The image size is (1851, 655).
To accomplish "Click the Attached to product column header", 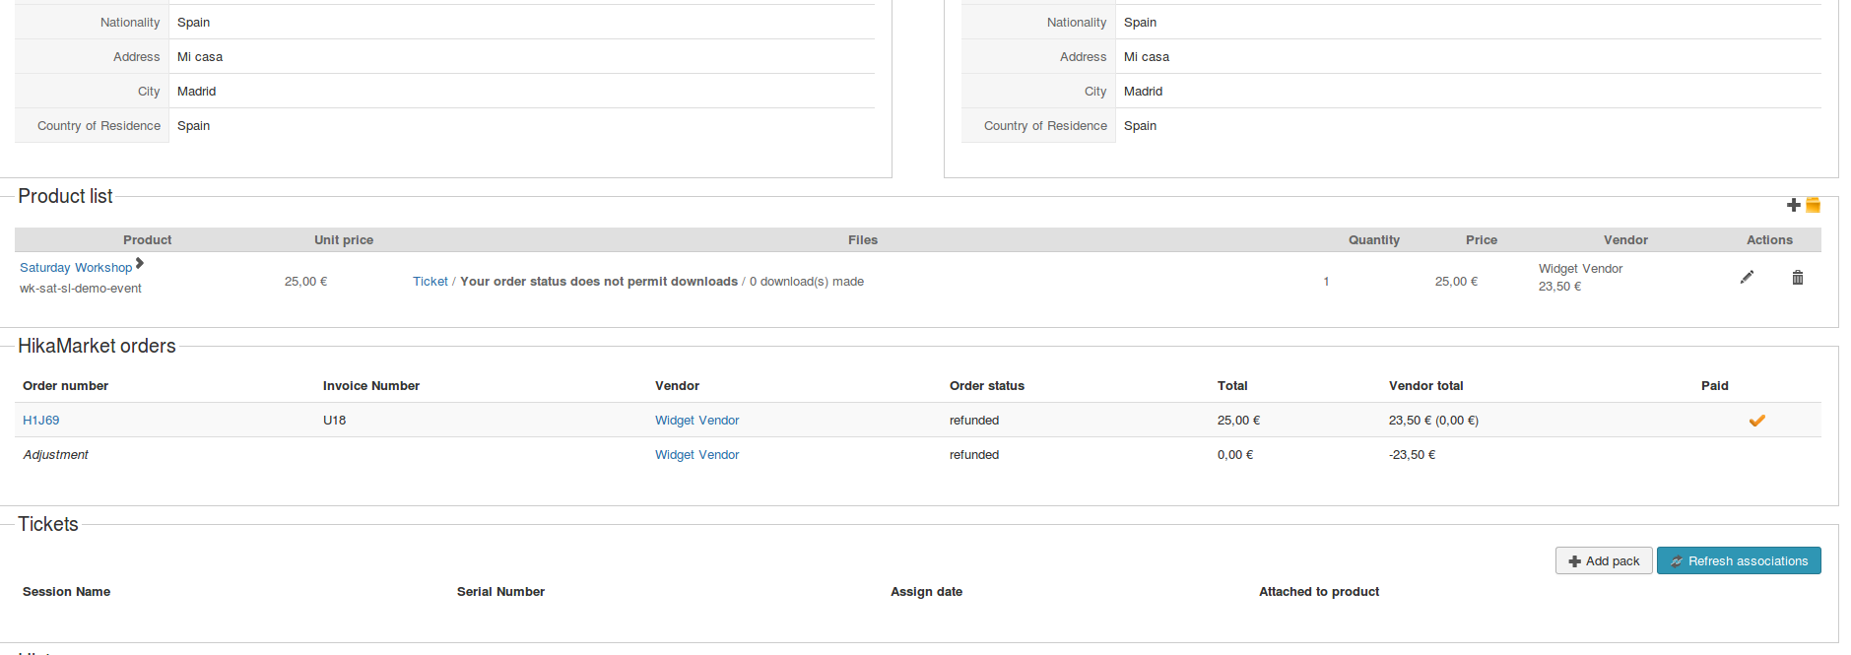I will point(1318,592).
